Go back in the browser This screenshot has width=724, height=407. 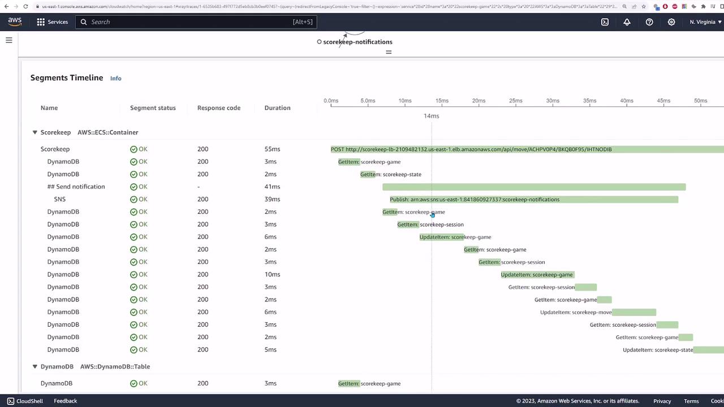tap(6, 6)
